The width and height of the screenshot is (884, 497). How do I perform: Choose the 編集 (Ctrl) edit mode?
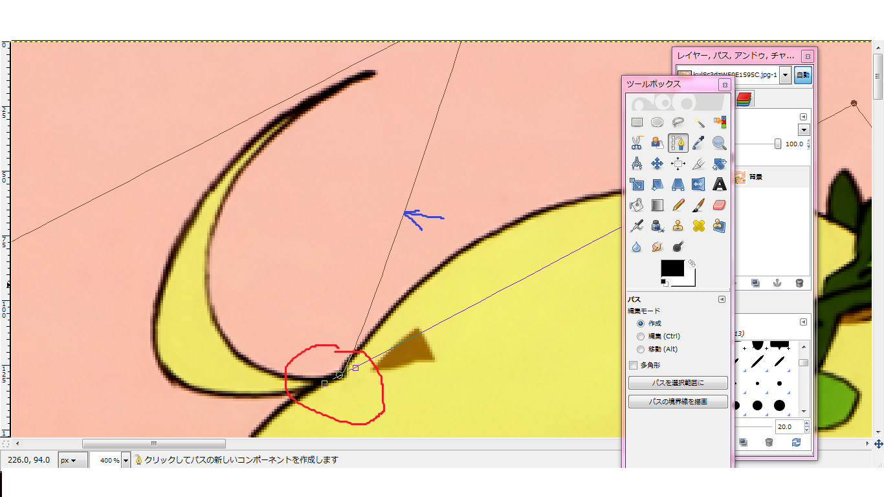(x=641, y=337)
